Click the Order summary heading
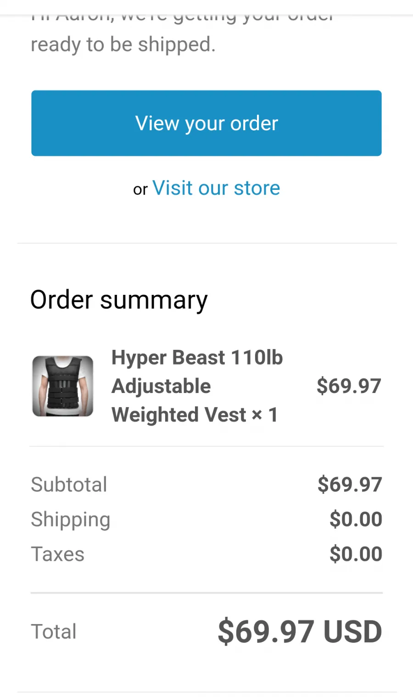 click(x=119, y=300)
